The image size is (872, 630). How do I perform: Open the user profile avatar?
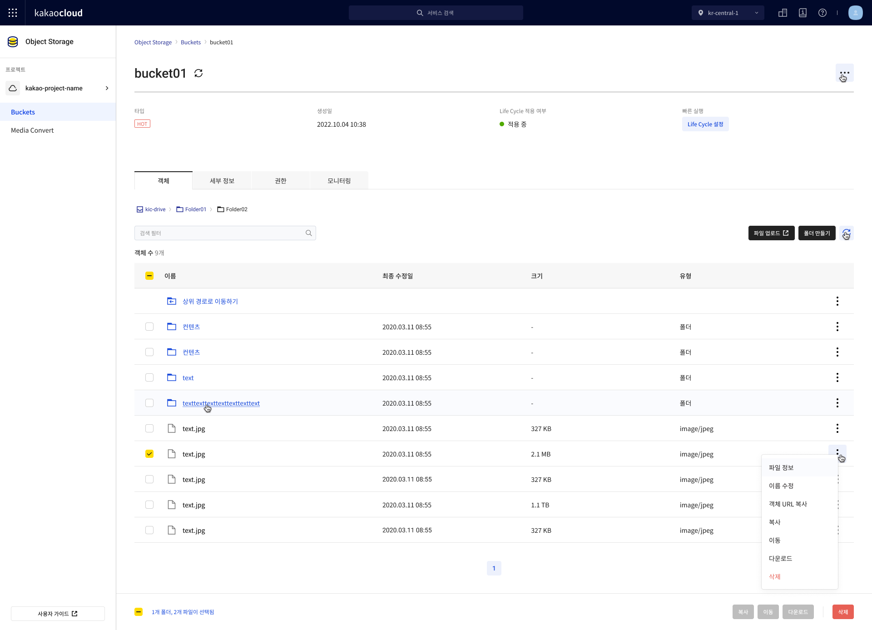click(856, 13)
